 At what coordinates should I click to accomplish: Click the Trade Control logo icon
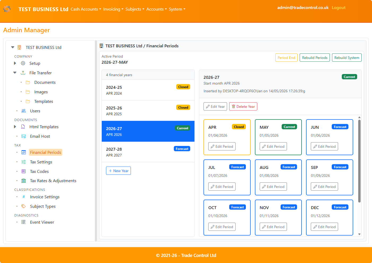[x=7, y=9]
